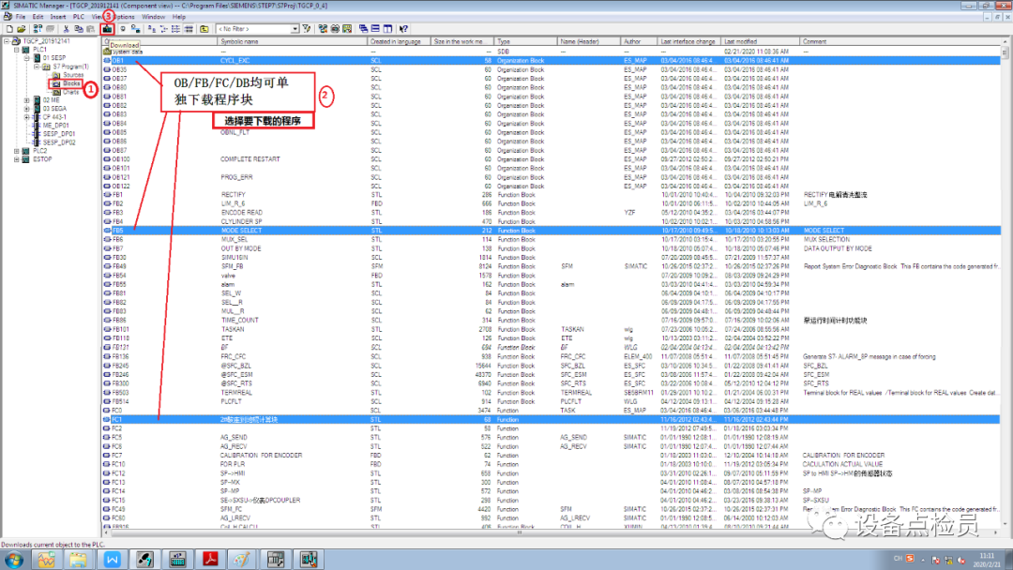Expand the 02 ME tree node
The image size is (1013, 570).
27,100
